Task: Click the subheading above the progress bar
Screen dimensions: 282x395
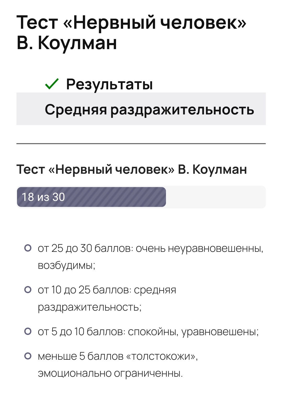Action: (132, 169)
